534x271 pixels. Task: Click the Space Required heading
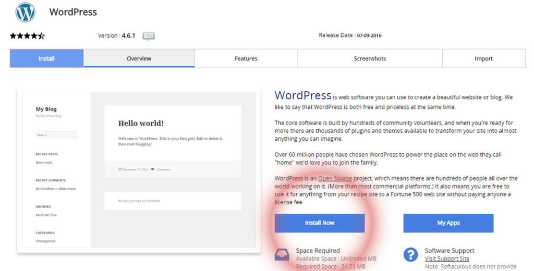click(x=318, y=251)
